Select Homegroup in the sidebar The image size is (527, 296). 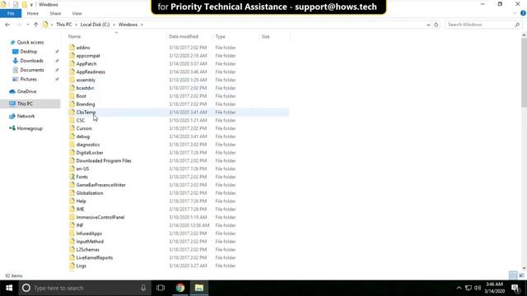[x=30, y=128]
